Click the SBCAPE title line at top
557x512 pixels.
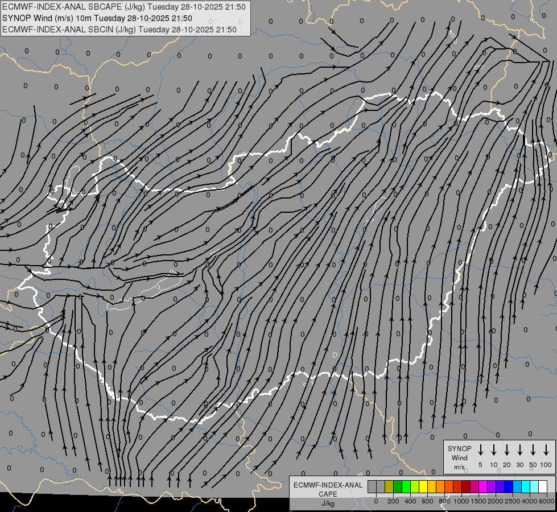(124, 7)
